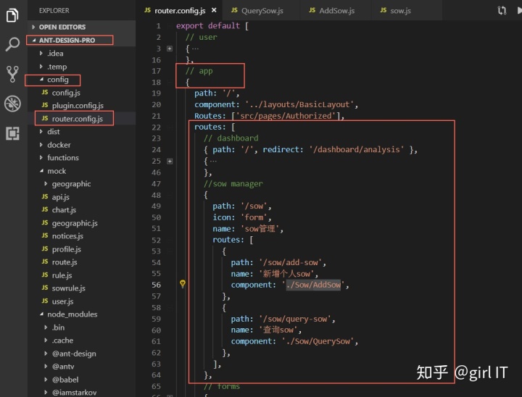Unfold collapsed code at line 3
Viewport: 522px width, 397px height.
tap(170, 49)
